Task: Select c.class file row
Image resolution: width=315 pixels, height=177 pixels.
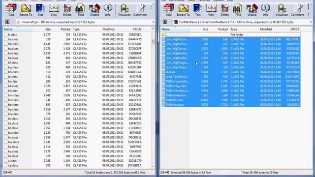Action: click(73, 161)
